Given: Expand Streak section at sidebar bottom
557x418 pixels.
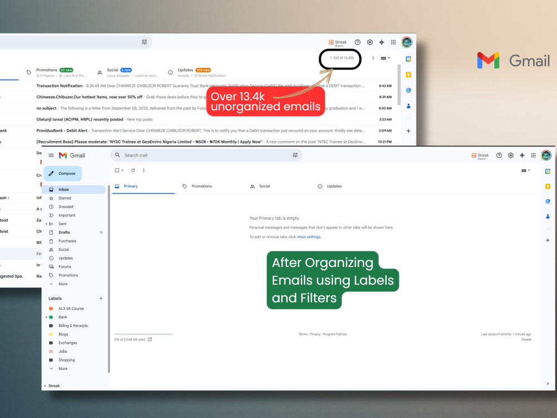Looking at the screenshot, I should click(x=45, y=386).
